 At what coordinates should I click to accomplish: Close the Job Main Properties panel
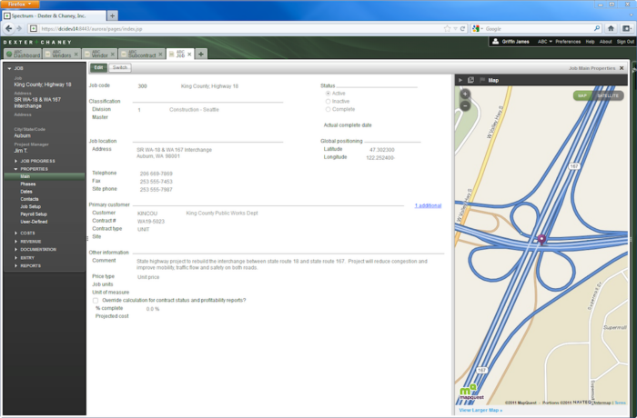coord(622,67)
